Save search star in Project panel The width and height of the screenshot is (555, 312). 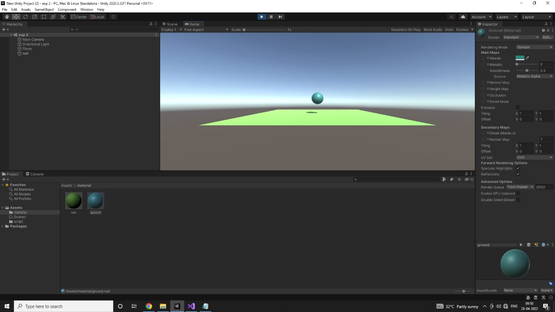(459, 179)
